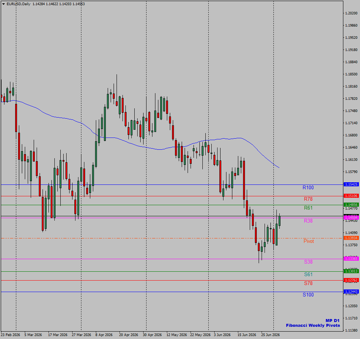Click the 3 Jun 2026 date on time axis

[222, 335]
